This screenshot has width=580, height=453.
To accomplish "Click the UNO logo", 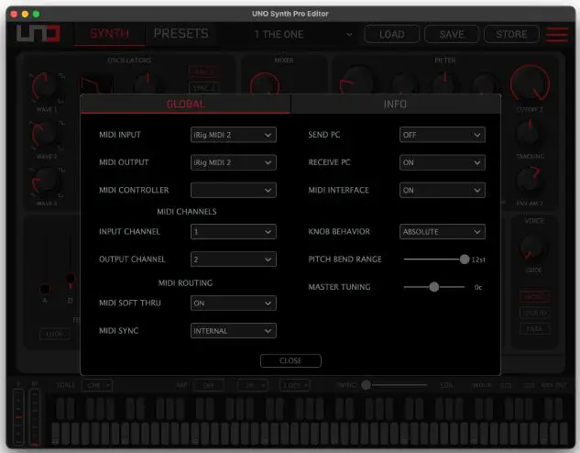I will click(x=38, y=33).
